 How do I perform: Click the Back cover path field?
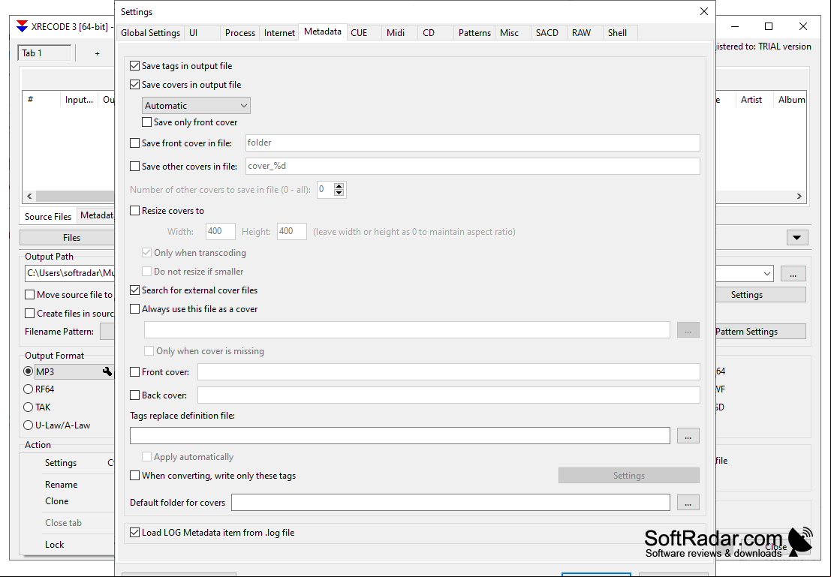pyautogui.click(x=449, y=395)
